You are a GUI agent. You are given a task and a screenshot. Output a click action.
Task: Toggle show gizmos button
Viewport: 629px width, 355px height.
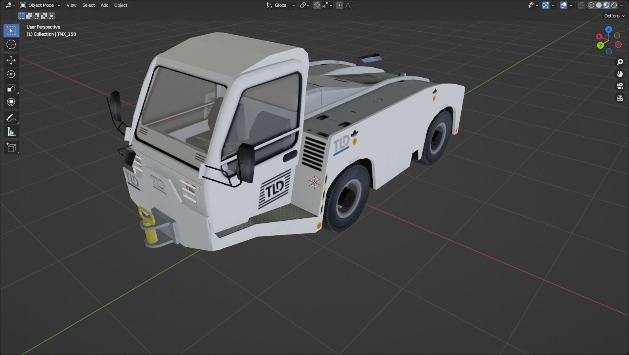[546, 5]
